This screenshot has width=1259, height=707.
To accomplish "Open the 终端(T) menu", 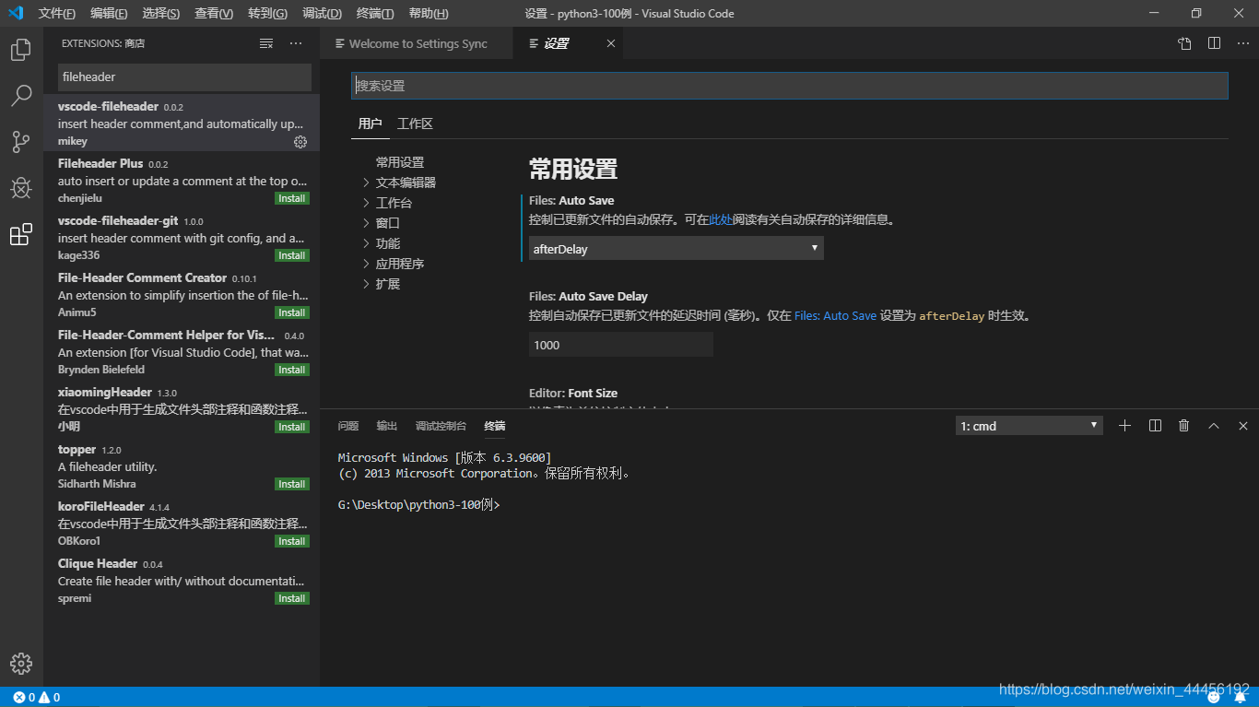I will click(x=375, y=13).
